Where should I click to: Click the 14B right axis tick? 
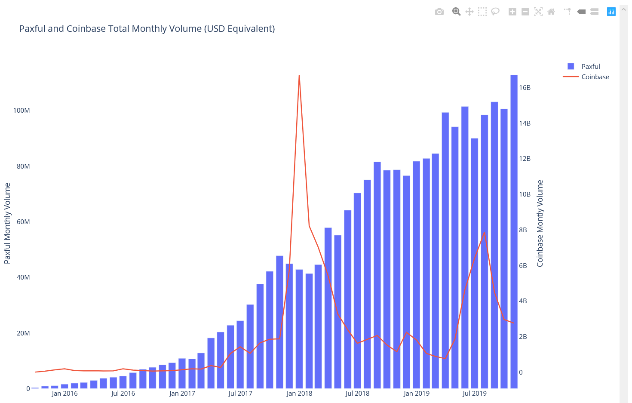click(x=525, y=123)
